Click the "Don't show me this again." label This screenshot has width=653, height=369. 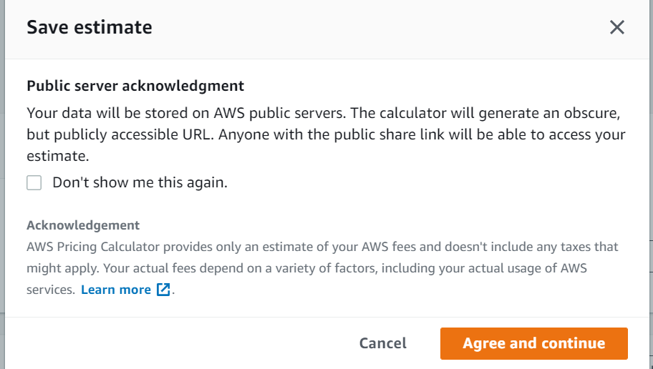pos(140,183)
